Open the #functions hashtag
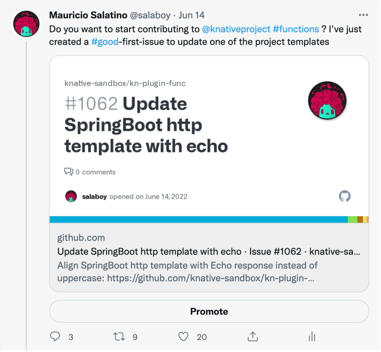The height and width of the screenshot is (352, 381). click(296, 29)
